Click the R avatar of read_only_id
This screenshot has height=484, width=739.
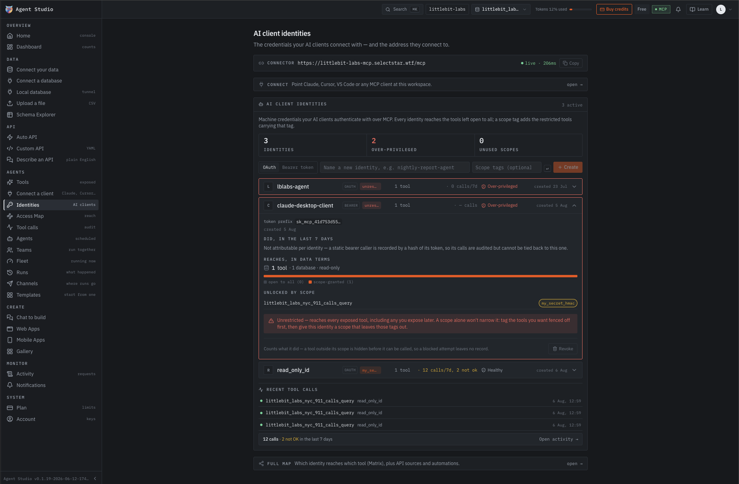coord(268,370)
